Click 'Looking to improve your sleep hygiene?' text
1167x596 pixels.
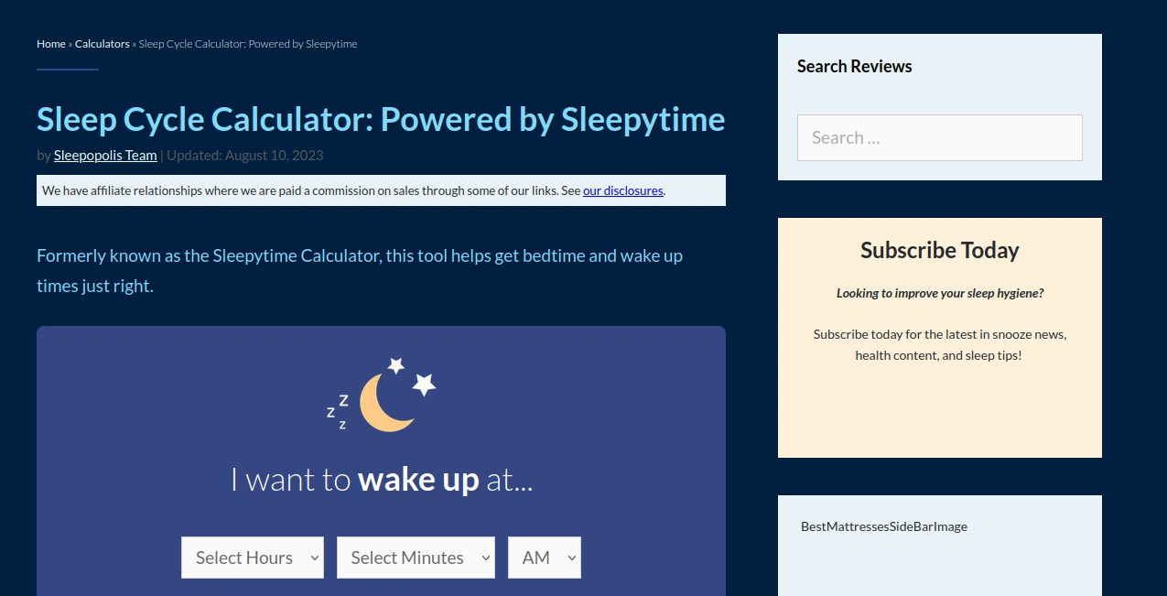point(939,293)
